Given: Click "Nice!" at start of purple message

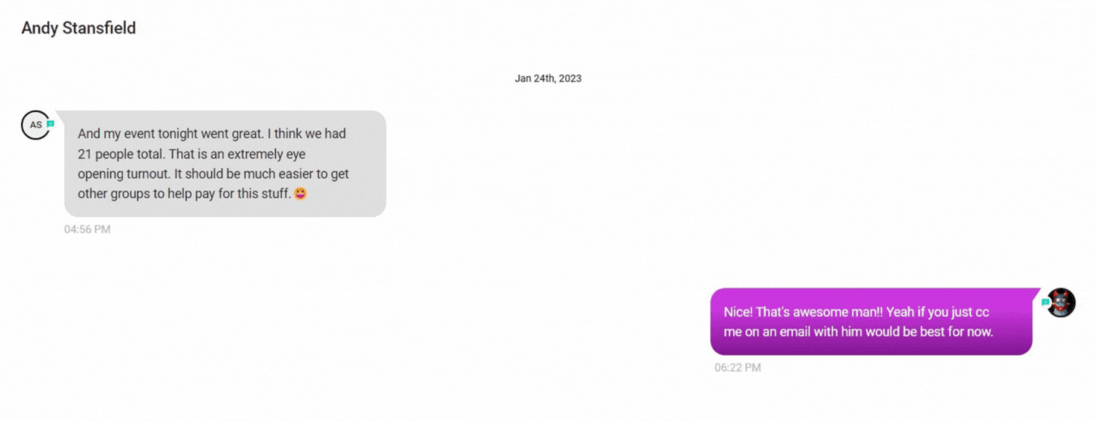Looking at the screenshot, I should pos(738,312).
